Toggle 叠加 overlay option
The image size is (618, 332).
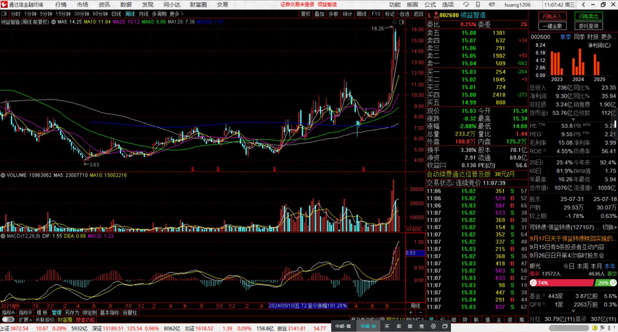tap(319, 14)
